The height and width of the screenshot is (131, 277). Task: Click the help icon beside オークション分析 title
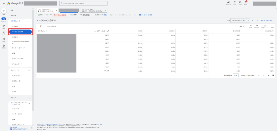click(55, 20)
